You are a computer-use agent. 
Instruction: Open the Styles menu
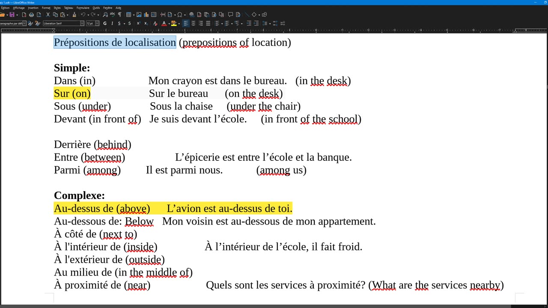tap(57, 8)
